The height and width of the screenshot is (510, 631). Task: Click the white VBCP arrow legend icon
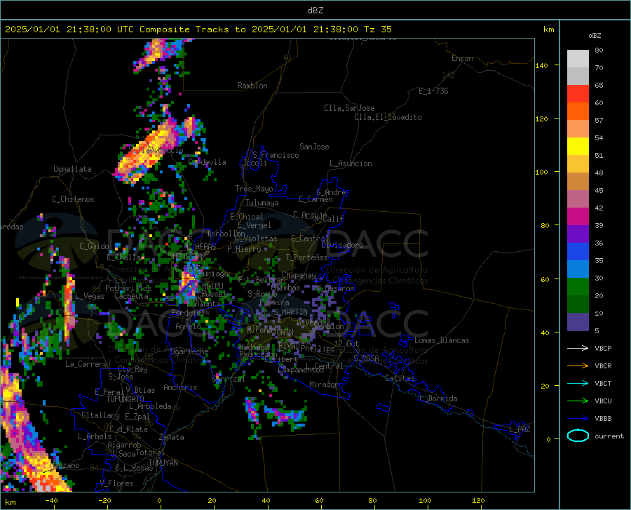pos(578,348)
